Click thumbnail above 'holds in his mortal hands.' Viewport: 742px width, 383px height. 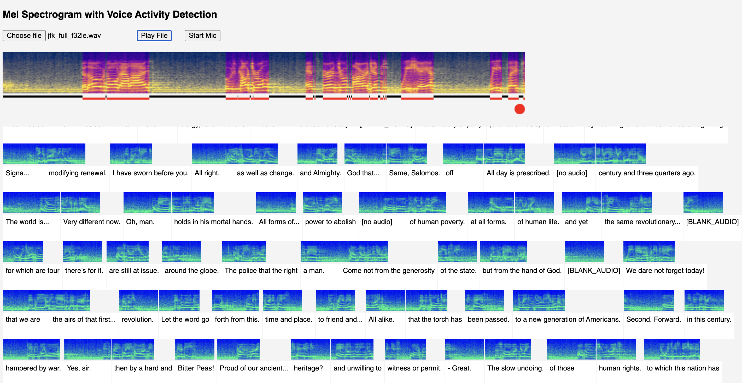coord(192,202)
